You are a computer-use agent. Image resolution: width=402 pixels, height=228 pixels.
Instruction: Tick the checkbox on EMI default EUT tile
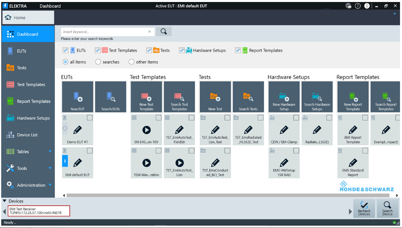[90, 151]
